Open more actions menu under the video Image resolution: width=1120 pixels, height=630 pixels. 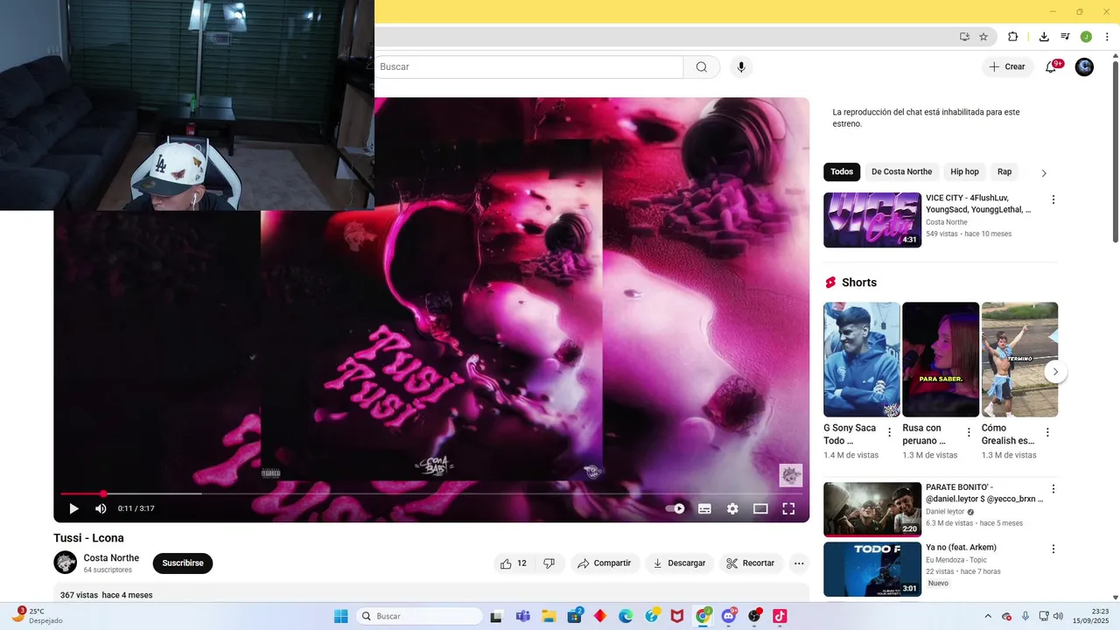pyautogui.click(x=799, y=563)
